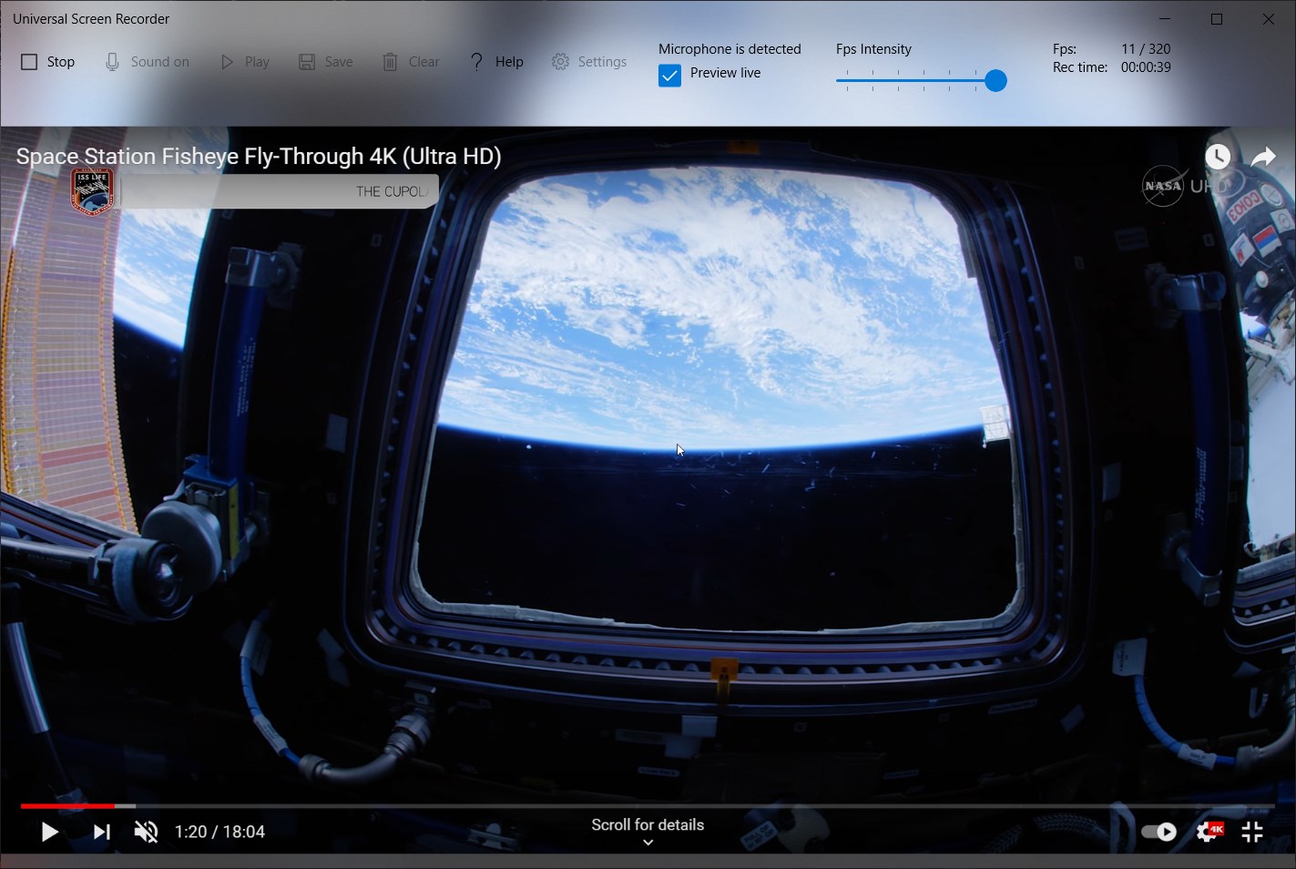
Task: Click the Help question mark icon
Action: pos(475,61)
